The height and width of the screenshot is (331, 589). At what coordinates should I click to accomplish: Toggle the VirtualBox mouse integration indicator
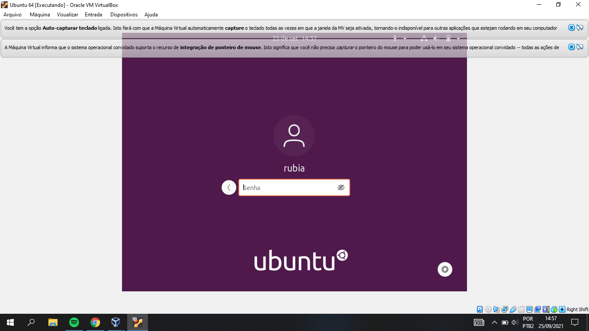coord(554,309)
